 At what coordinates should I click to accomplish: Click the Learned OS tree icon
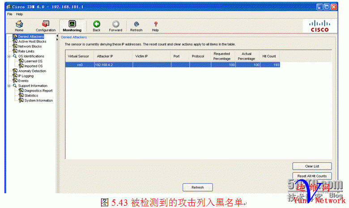(21, 61)
